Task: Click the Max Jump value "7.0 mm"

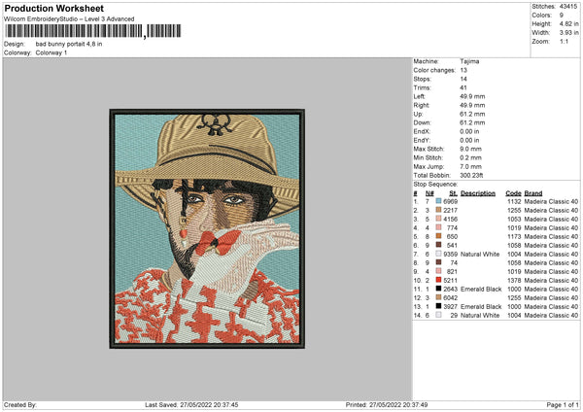Action: tap(470, 166)
